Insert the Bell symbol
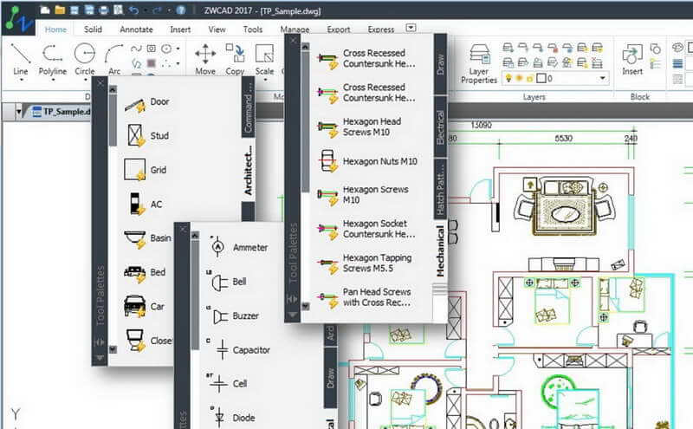Screen dimensions: 693x429 [x=228, y=282]
